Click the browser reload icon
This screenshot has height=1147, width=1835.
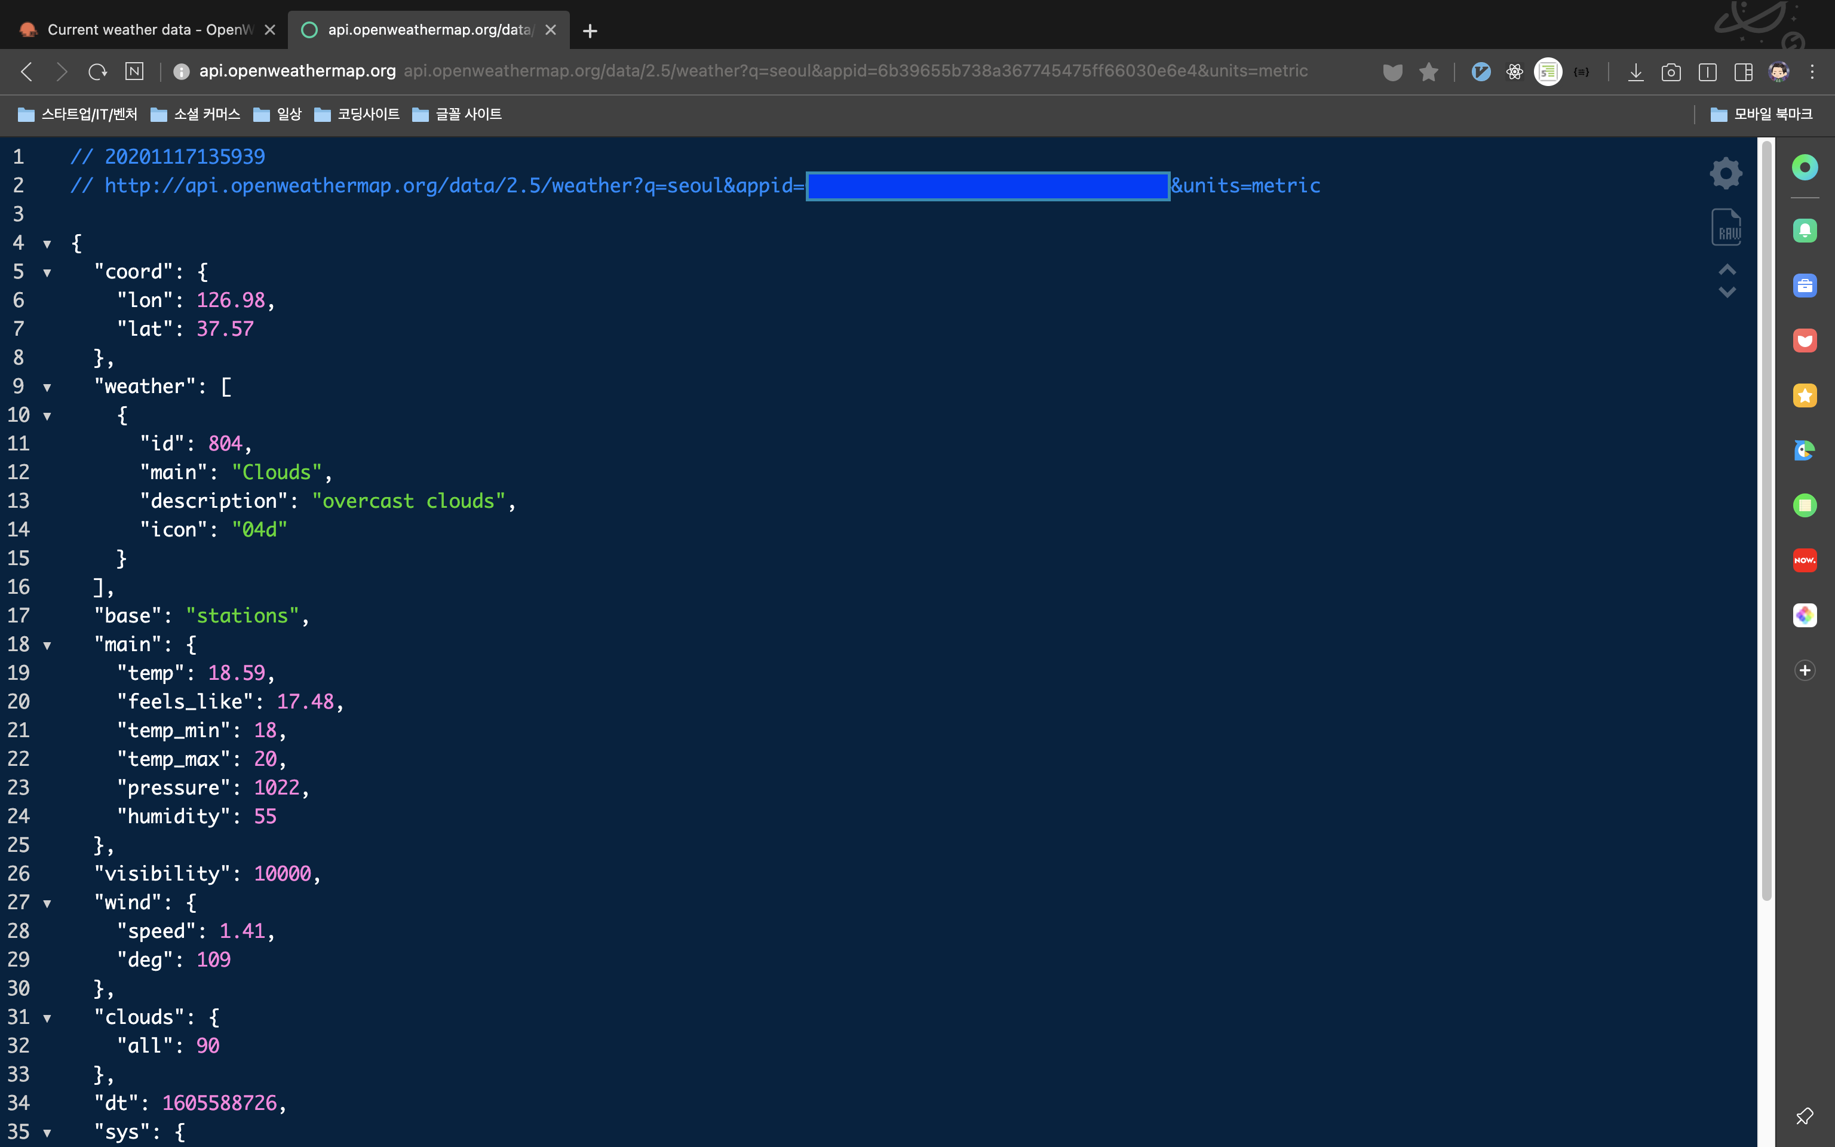coord(97,71)
